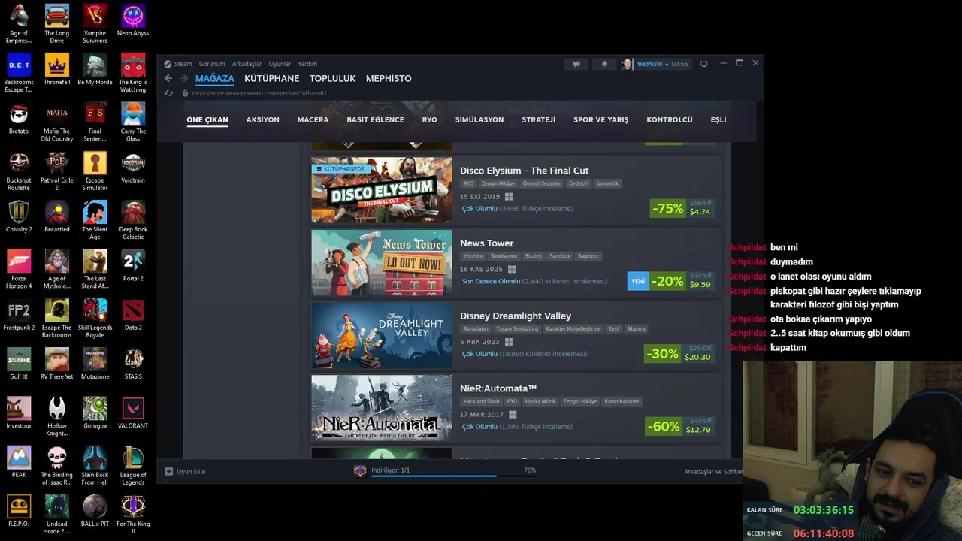Open the NieR:Automata title link
This screenshot has width=962, height=541.
pyautogui.click(x=498, y=388)
